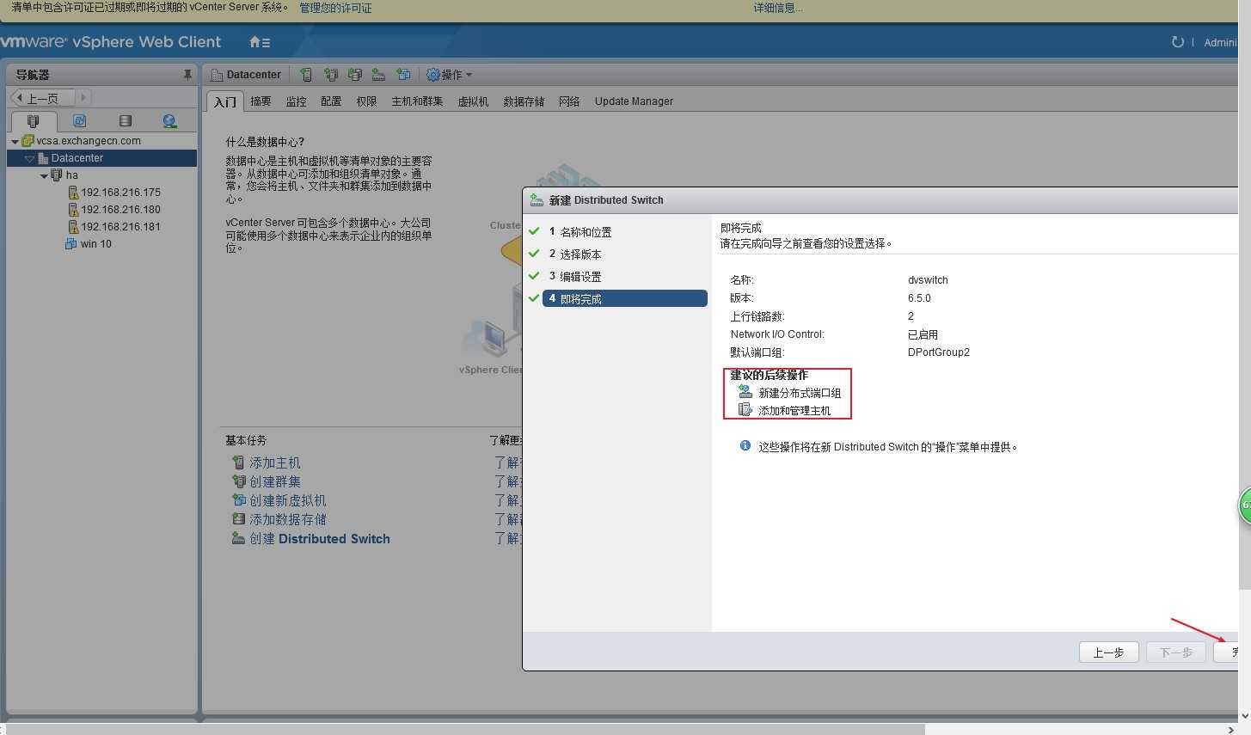Click the Datacenter object title

point(254,75)
